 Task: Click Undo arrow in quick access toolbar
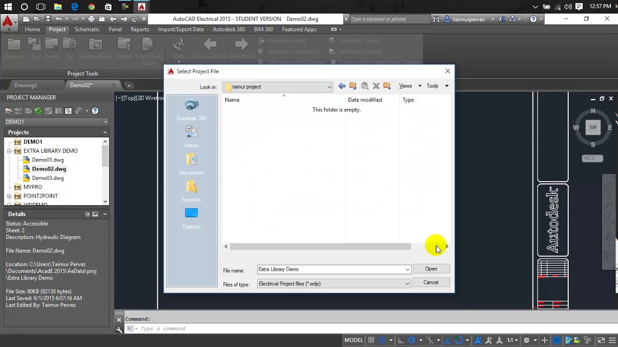[x=59, y=19]
